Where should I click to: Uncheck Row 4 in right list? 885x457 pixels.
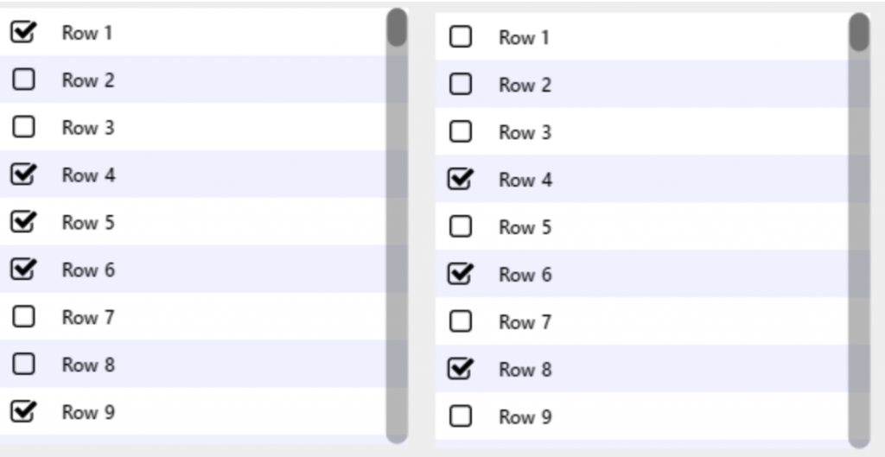tap(461, 180)
